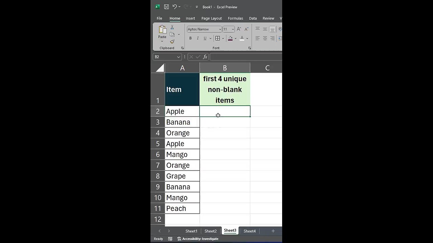Open the status bar macro recording icon

[170, 239]
